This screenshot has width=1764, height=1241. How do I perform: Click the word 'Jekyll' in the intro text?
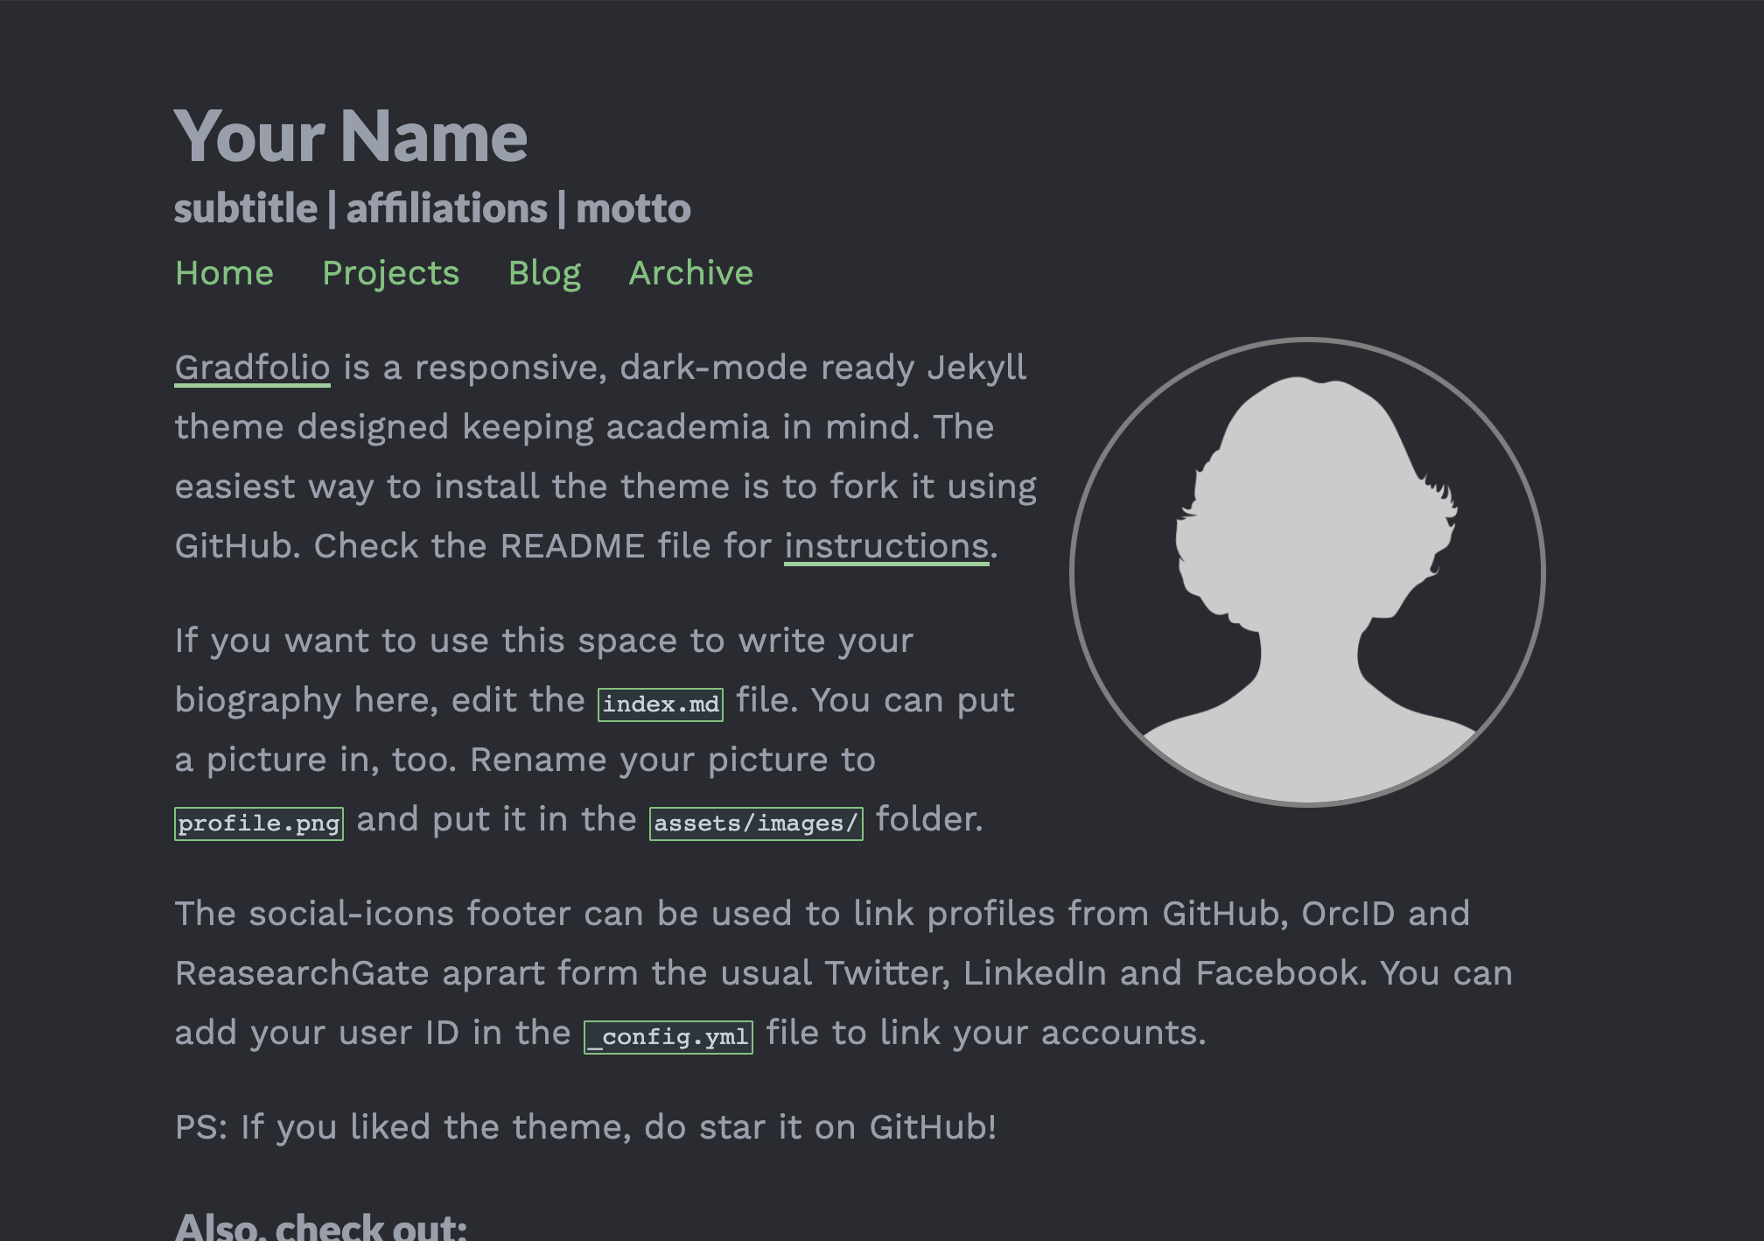[976, 368]
